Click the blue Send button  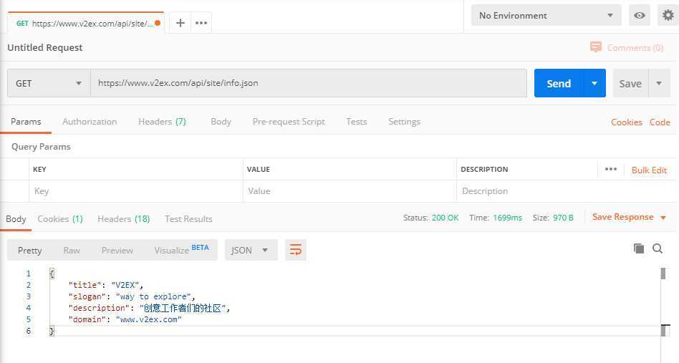point(559,83)
